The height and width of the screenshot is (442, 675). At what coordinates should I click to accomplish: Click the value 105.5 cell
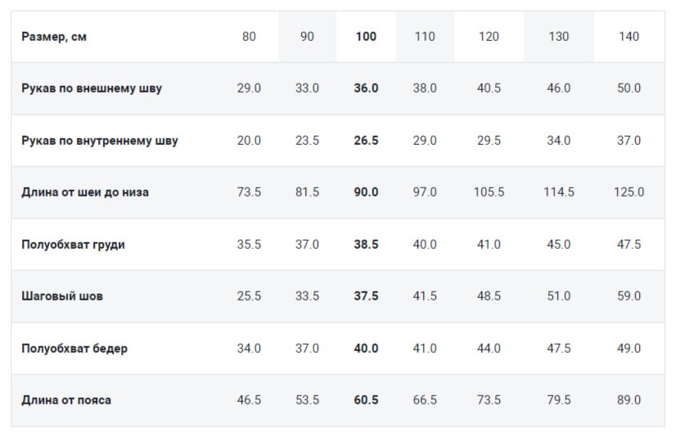488,192
